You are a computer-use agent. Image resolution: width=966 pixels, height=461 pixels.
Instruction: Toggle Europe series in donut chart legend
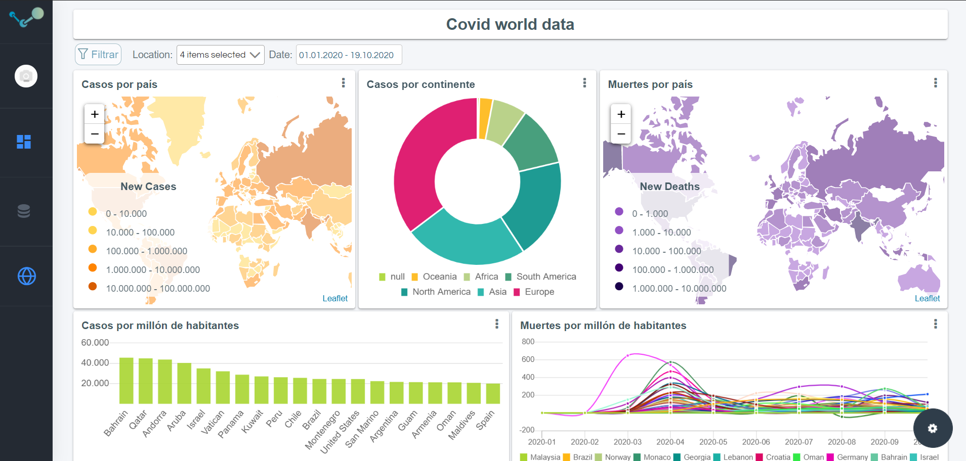(534, 292)
